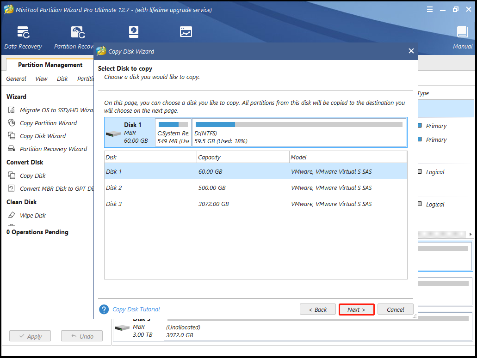Viewport: 477px width, 358px height.
Task: Click the Disk 1 drive icon in wizard
Action: [x=113, y=133]
